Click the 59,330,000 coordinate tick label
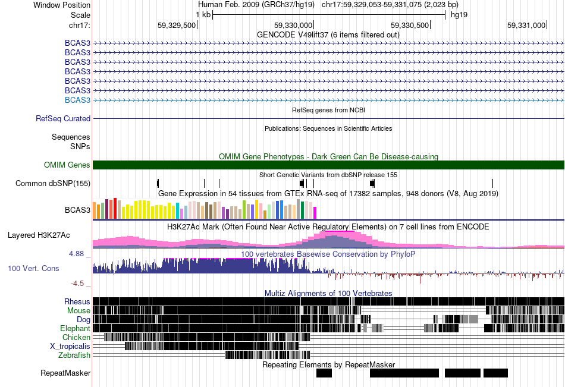 pos(293,25)
